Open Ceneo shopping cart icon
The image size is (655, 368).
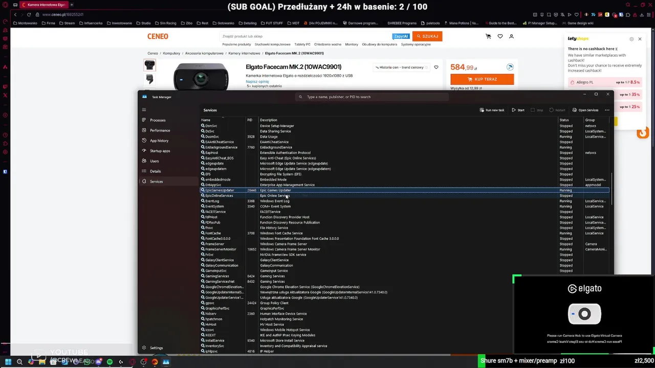point(488,36)
